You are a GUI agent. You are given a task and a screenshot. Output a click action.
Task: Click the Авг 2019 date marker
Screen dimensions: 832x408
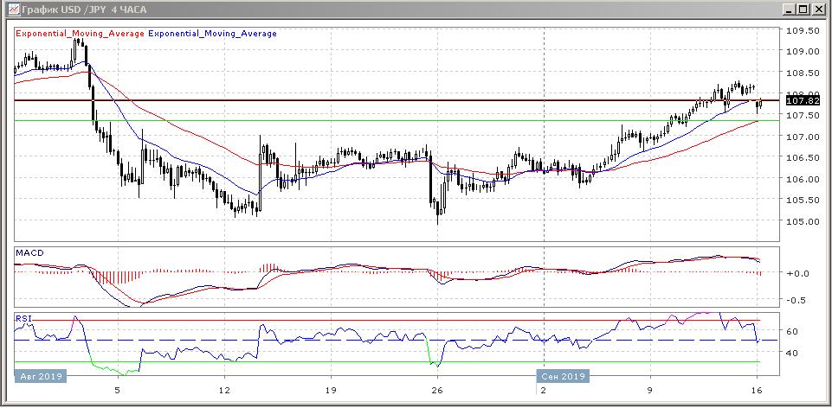pos(38,377)
